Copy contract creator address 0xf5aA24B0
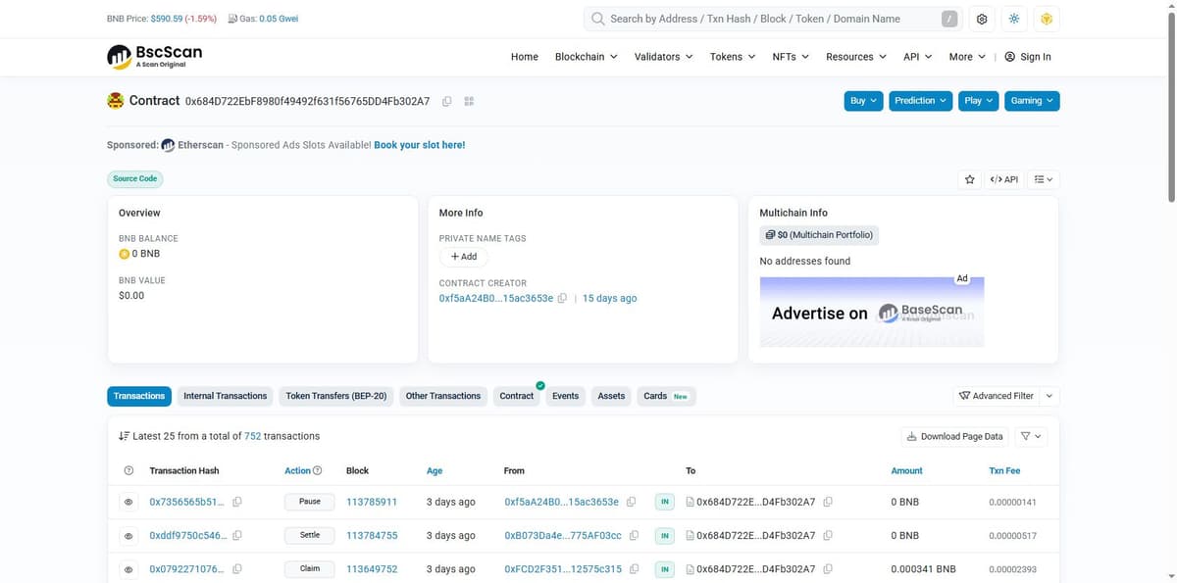Viewport: 1177px width, 583px height. (562, 298)
